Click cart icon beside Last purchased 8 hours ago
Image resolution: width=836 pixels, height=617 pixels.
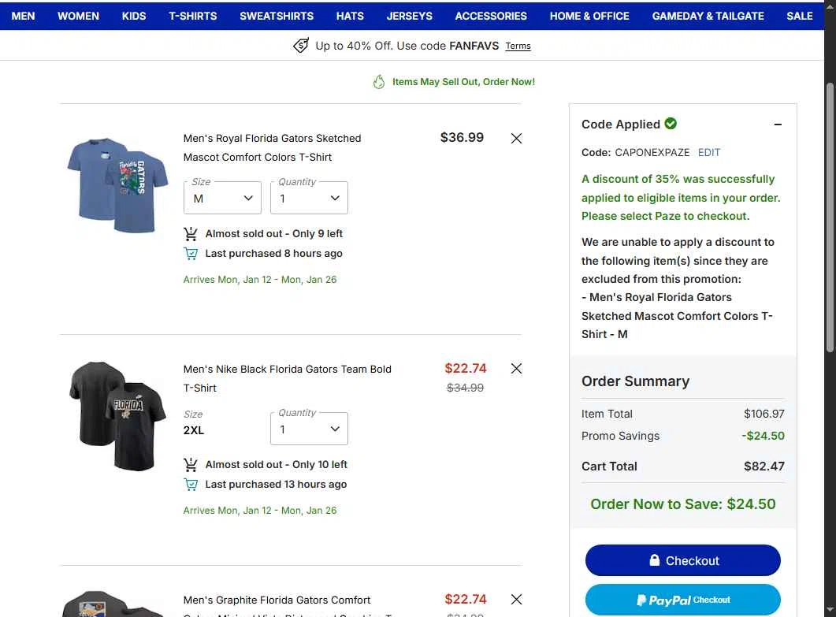(x=191, y=253)
